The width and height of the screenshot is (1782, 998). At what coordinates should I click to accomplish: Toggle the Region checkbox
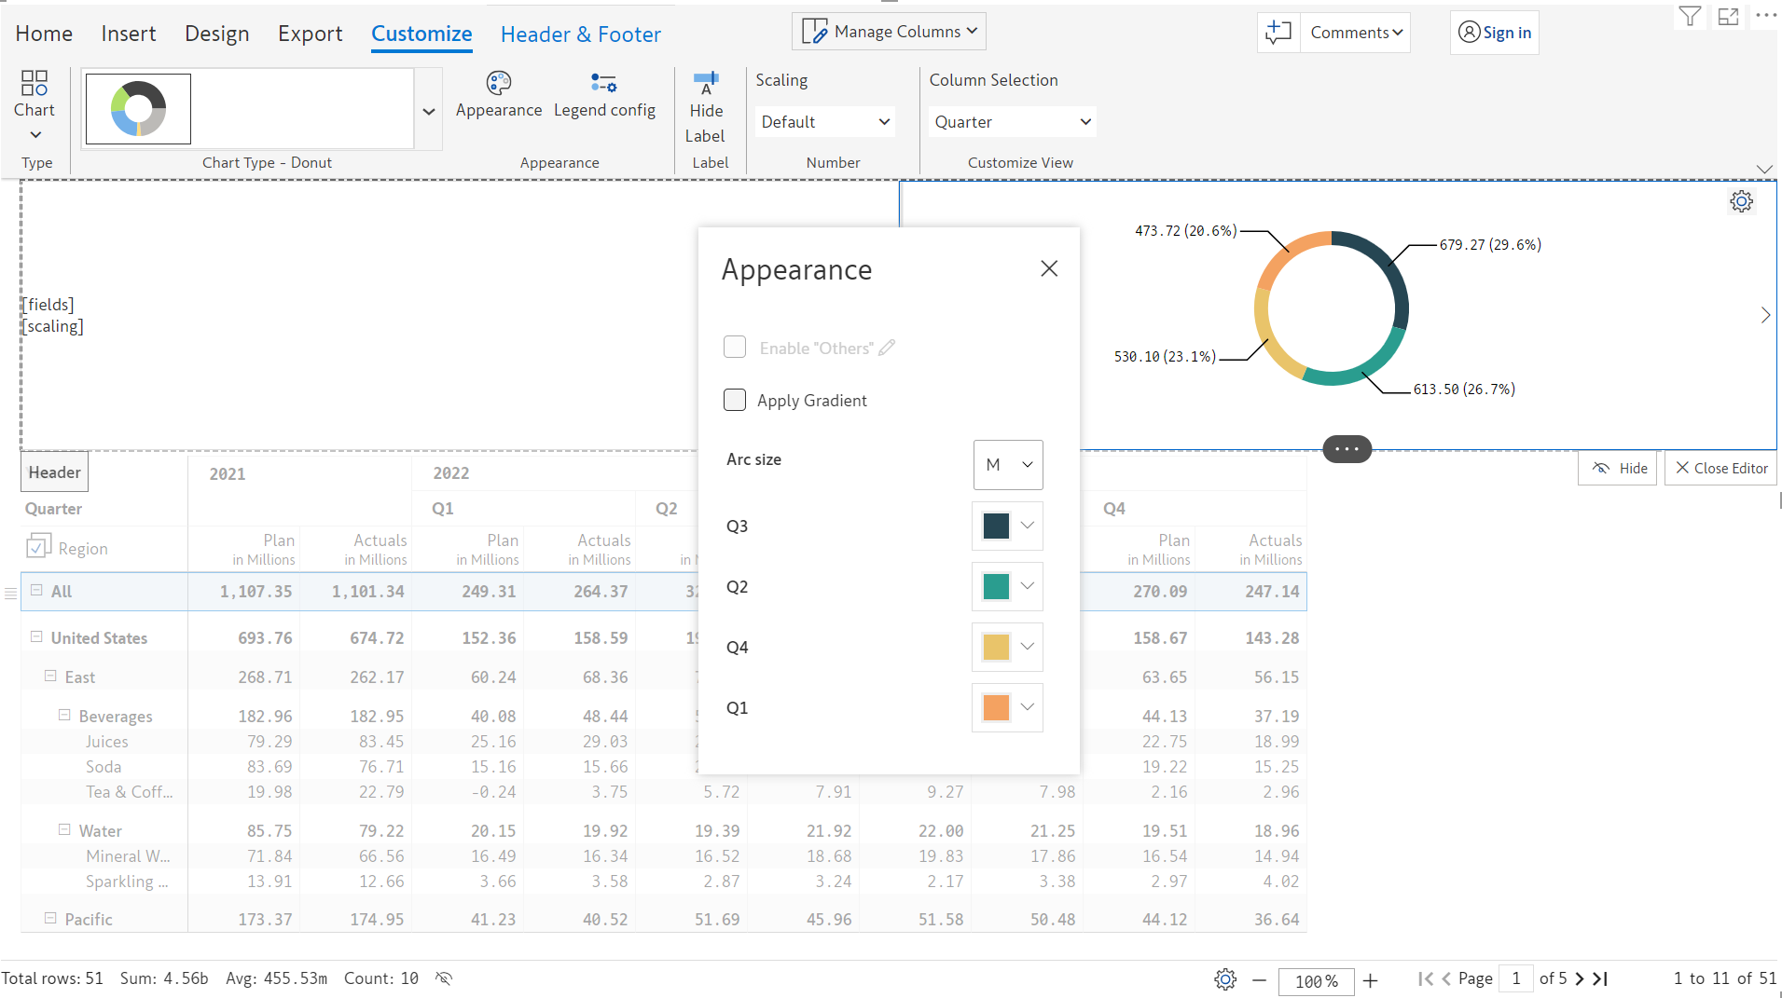38,548
